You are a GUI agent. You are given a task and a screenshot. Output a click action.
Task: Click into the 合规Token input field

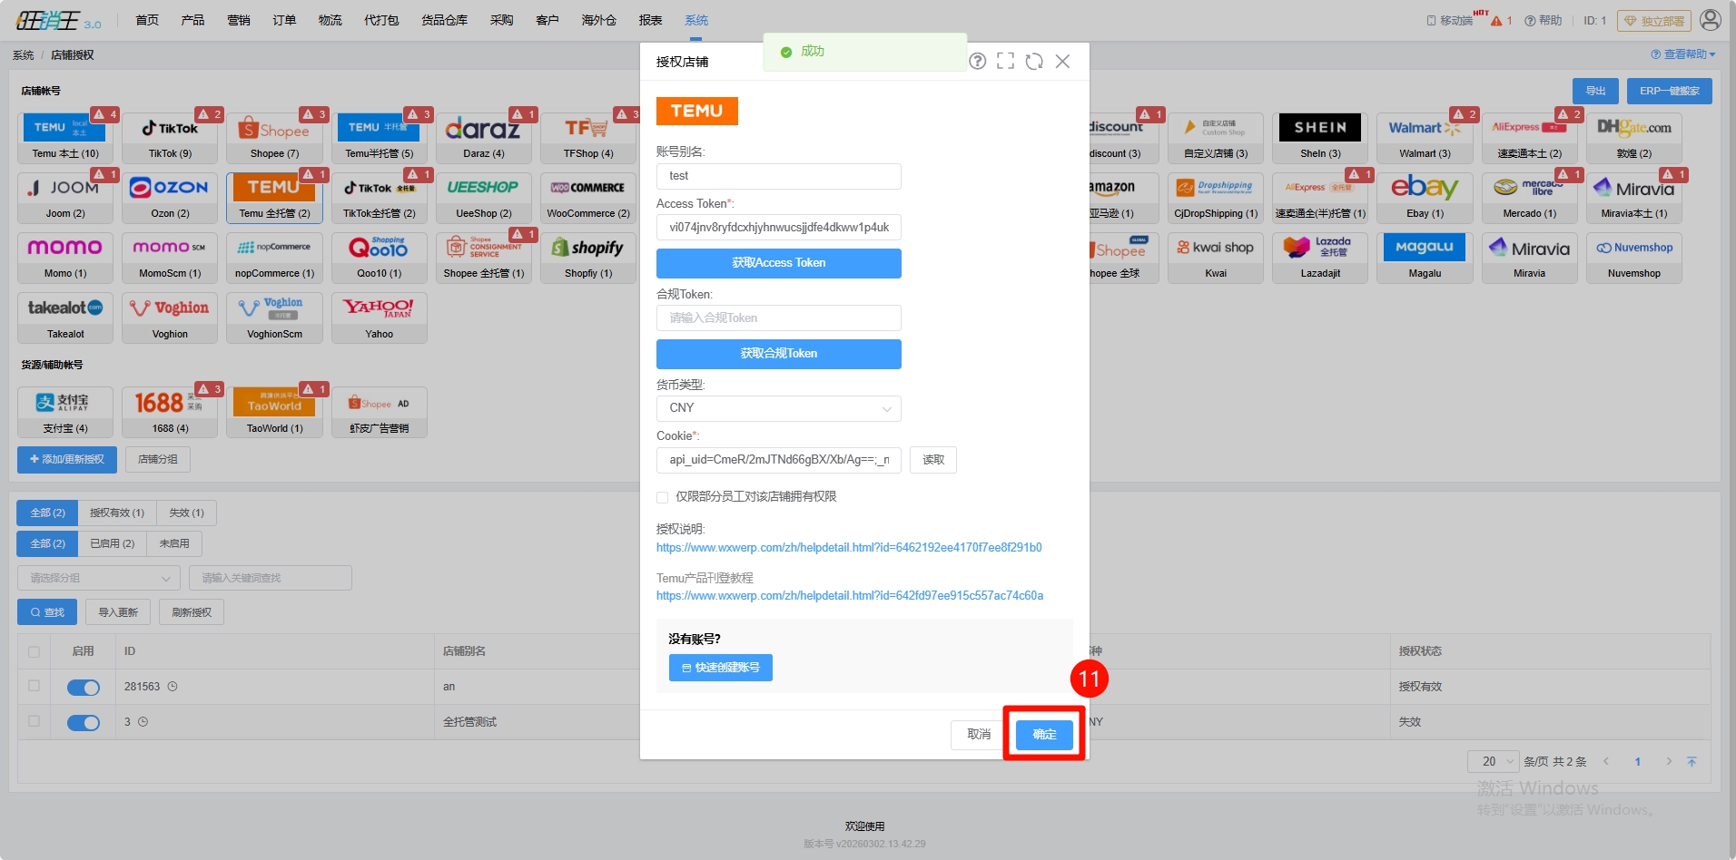778,318
